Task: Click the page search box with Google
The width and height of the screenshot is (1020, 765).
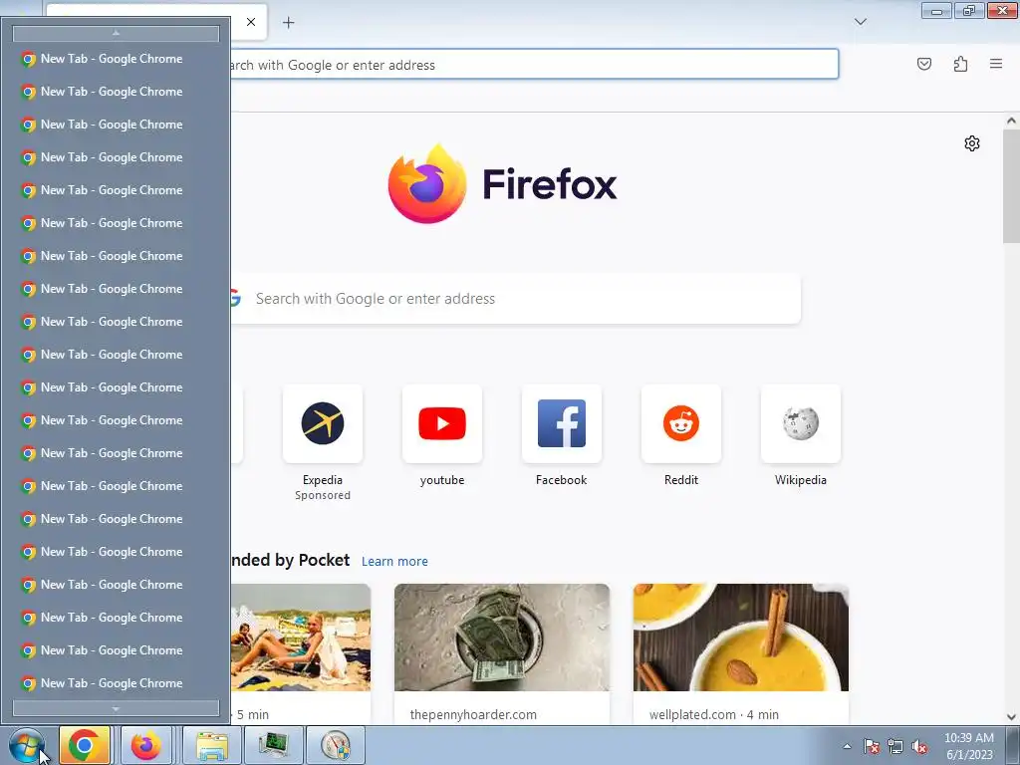Action: pyautogui.click(x=515, y=299)
